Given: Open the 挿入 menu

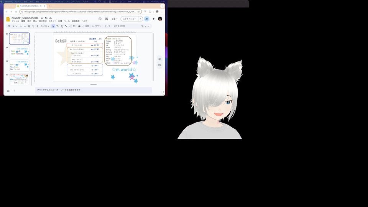Looking at the screenshot, I should [35, 21].
